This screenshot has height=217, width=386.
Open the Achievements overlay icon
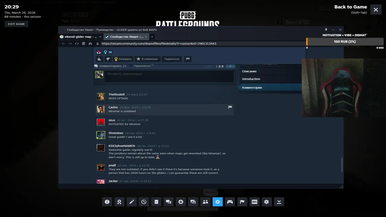coord(119,202)
